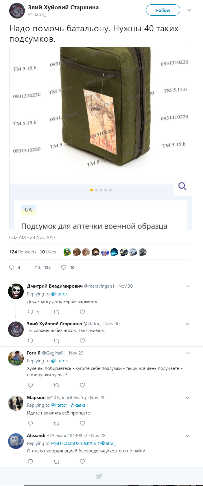The image size is (203, 486).
Task: Like Alezandr's reply with the heart
Action: pos(82,461)
